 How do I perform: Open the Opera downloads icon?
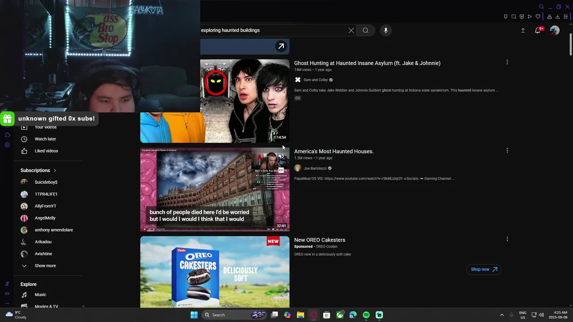pos(557,17)
